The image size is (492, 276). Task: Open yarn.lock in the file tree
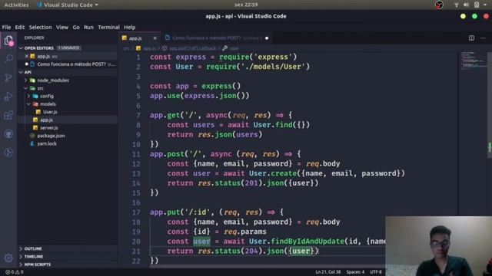(47, 143)
